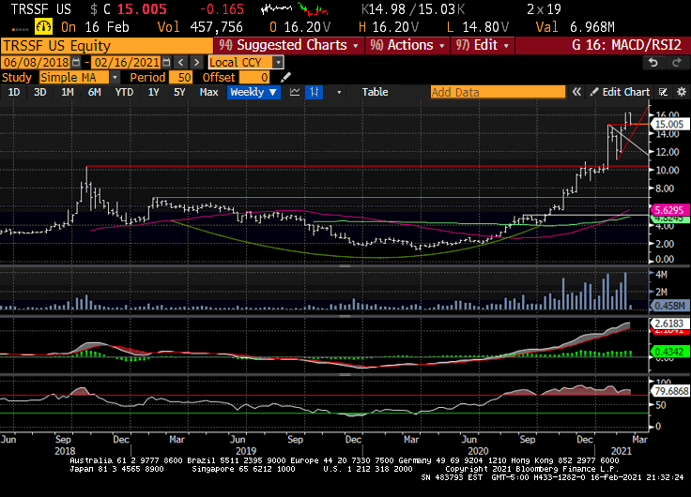
Task: Step date range forward with right arrow
Action: point(196,62)
